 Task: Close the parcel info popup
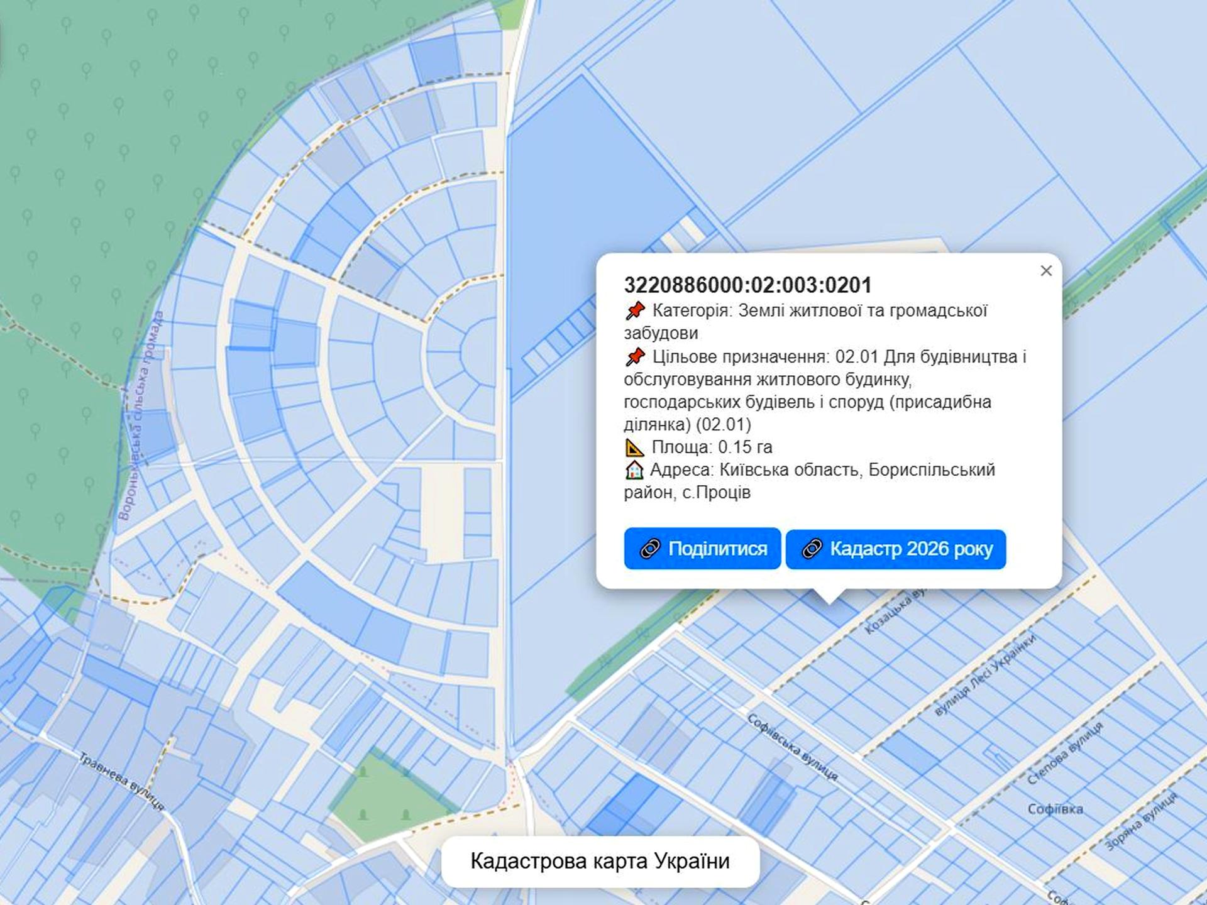[x=1046, y=271]
